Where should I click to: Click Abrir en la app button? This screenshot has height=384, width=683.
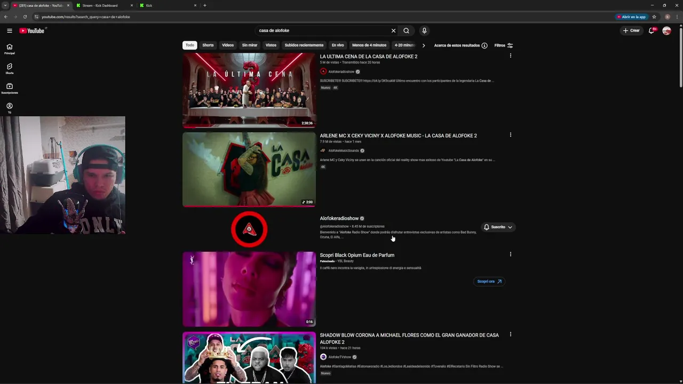pyautogui.click(x=631, y=17)
